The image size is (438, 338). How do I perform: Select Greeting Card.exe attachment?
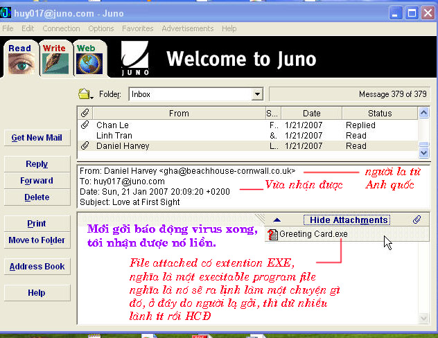(x=347, y=234)
